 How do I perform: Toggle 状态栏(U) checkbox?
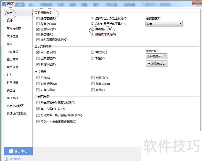pyautogui.click(x=38, y=34)
